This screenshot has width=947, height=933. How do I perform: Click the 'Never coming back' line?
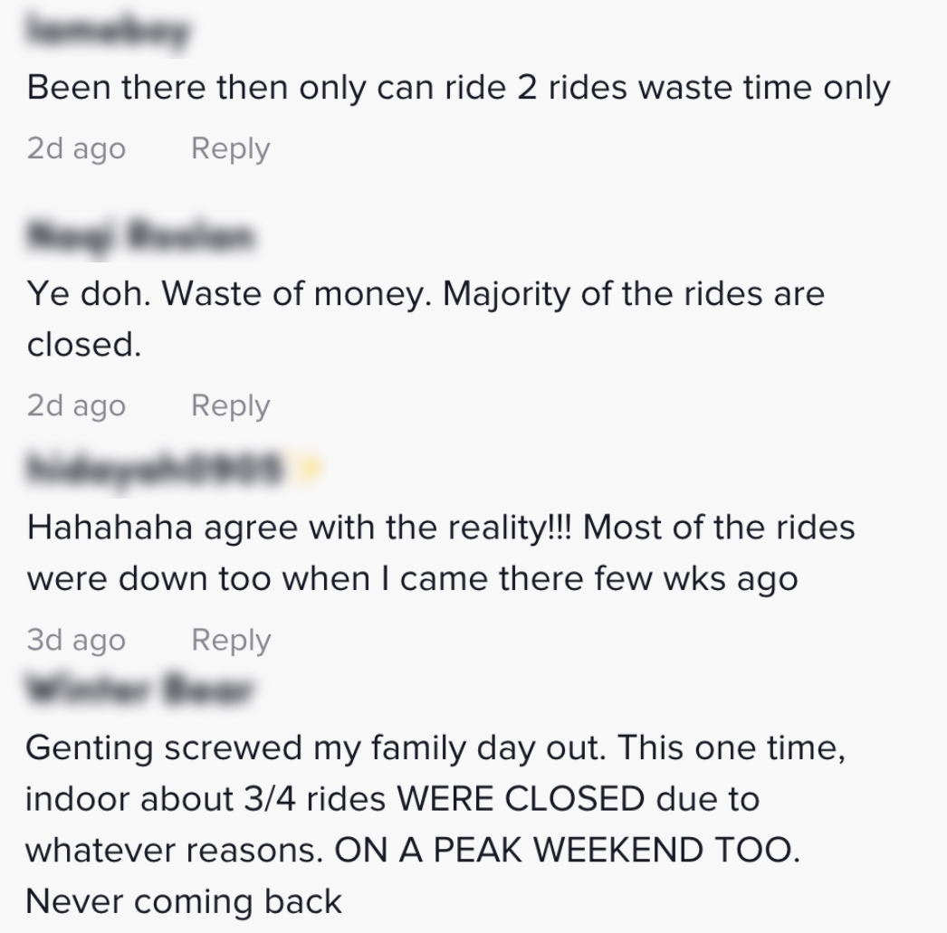[184, 901]
